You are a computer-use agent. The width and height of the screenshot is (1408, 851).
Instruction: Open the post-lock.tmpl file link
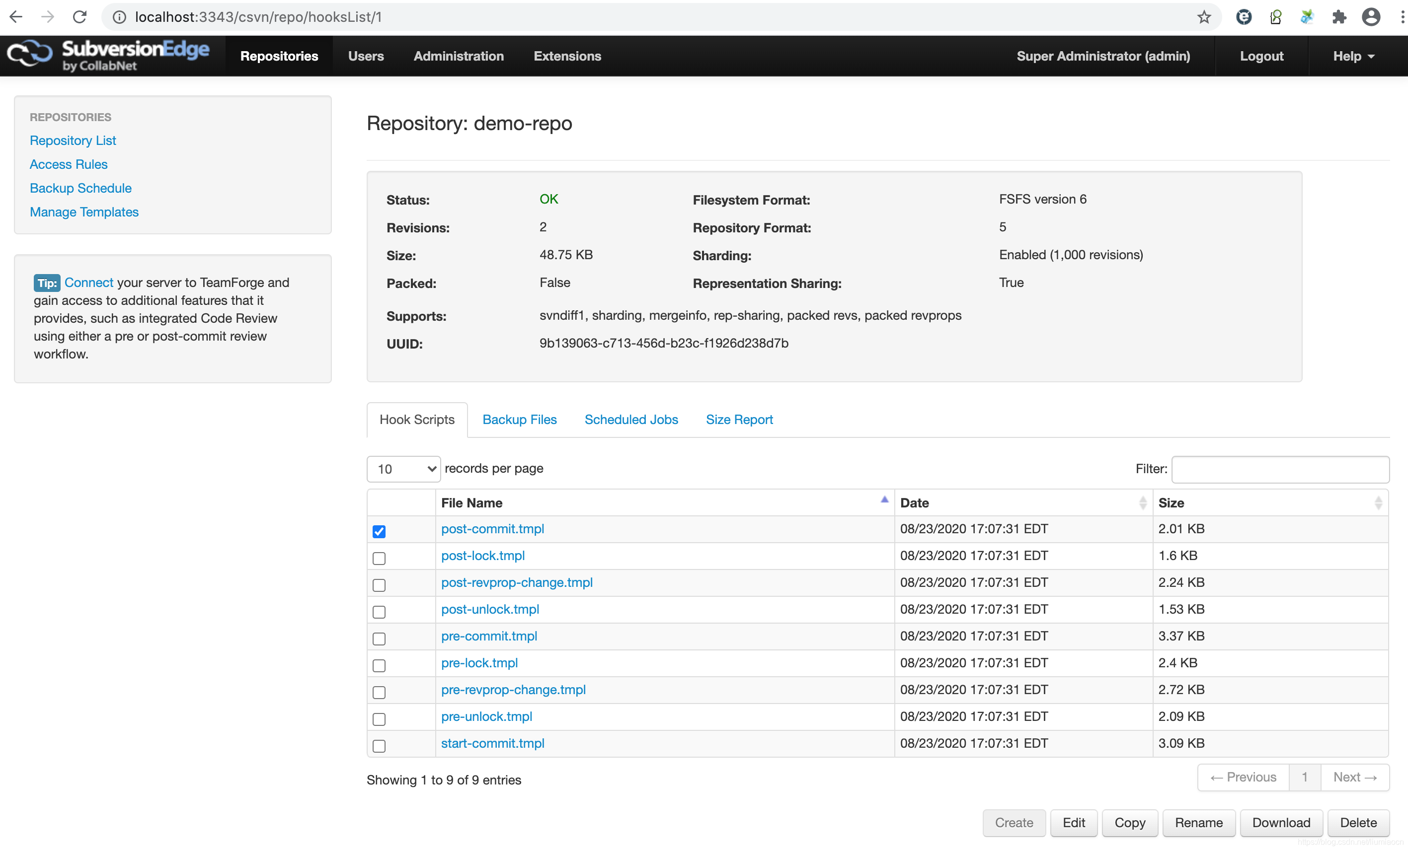point(483,555)
